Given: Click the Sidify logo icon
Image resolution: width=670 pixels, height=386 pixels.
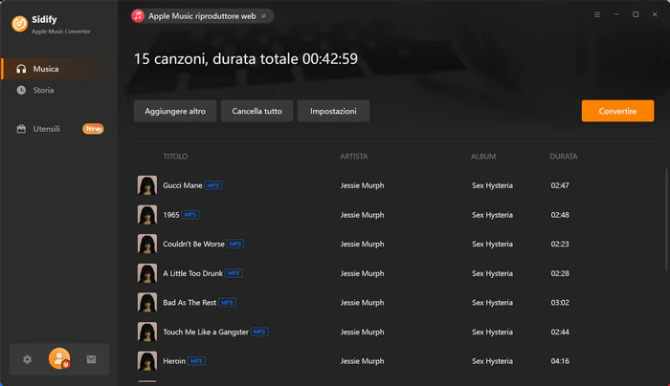Looking at the screenshot, I should point(20,24).
